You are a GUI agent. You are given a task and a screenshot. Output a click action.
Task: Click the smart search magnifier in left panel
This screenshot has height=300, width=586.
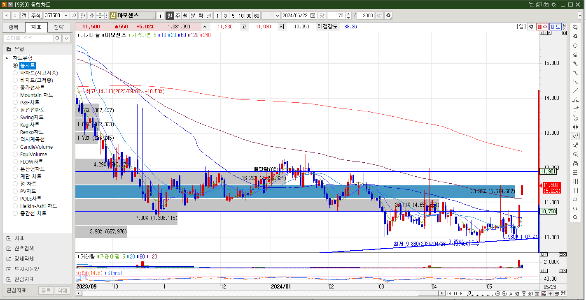pyautogui.click(x=58, y=38)
